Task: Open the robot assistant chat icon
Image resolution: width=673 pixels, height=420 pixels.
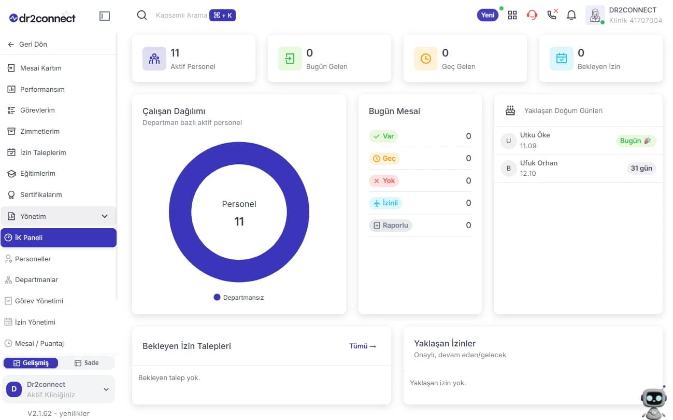Action: (653, 402)
